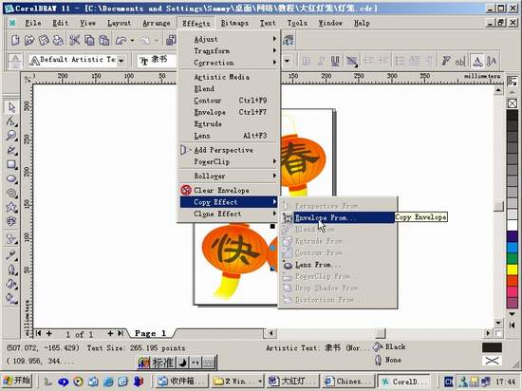The image size is (522, 391).
Task: Toggle the no-color X swatch on the palette
Action: [x=513, y=103]
